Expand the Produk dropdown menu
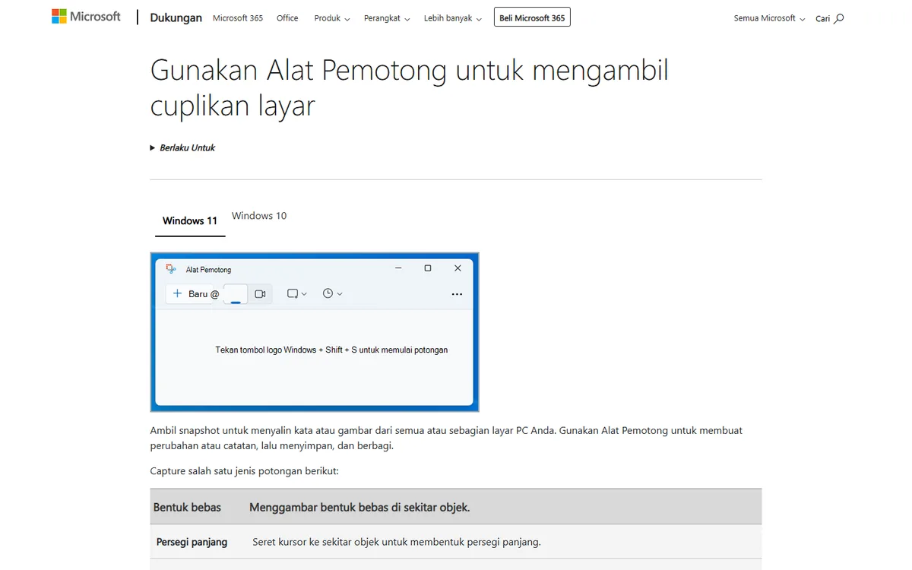 332,18
